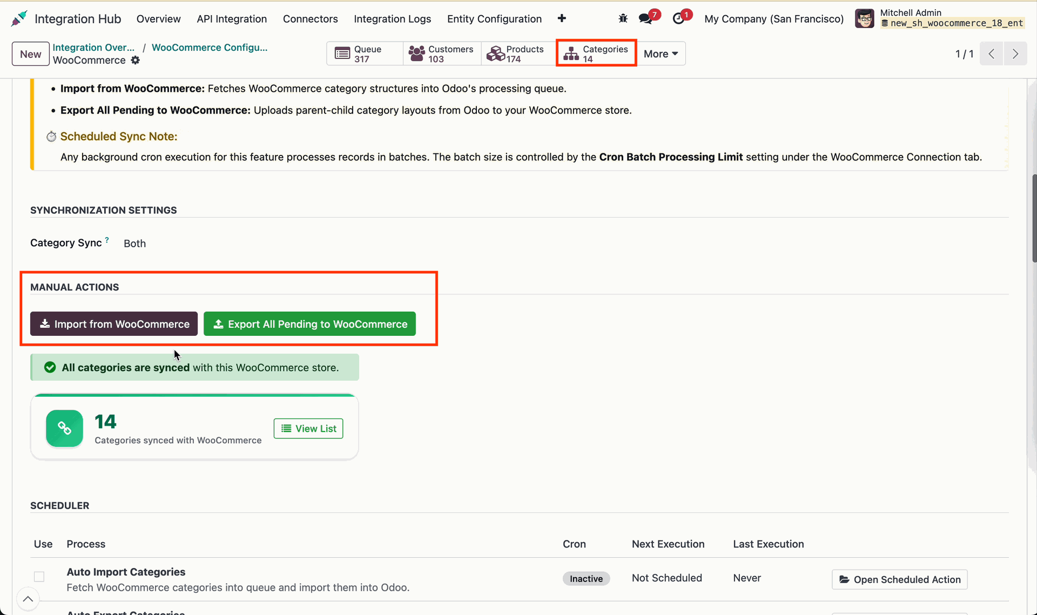The width and height of the screenshot is (1037, 615).
Task: Click the gear icon next to WooCommerce
Action: click(x=136, y=60)
